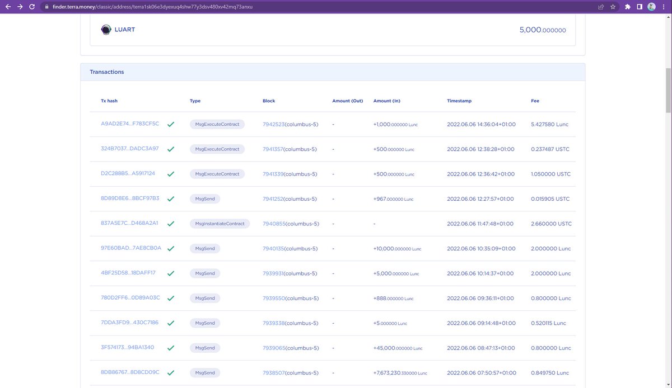Click the green checkmark for tx 780D2FF6...0D89A03C
The width and height of the screenshot is (672, 388).
click(x=171, y=298)
